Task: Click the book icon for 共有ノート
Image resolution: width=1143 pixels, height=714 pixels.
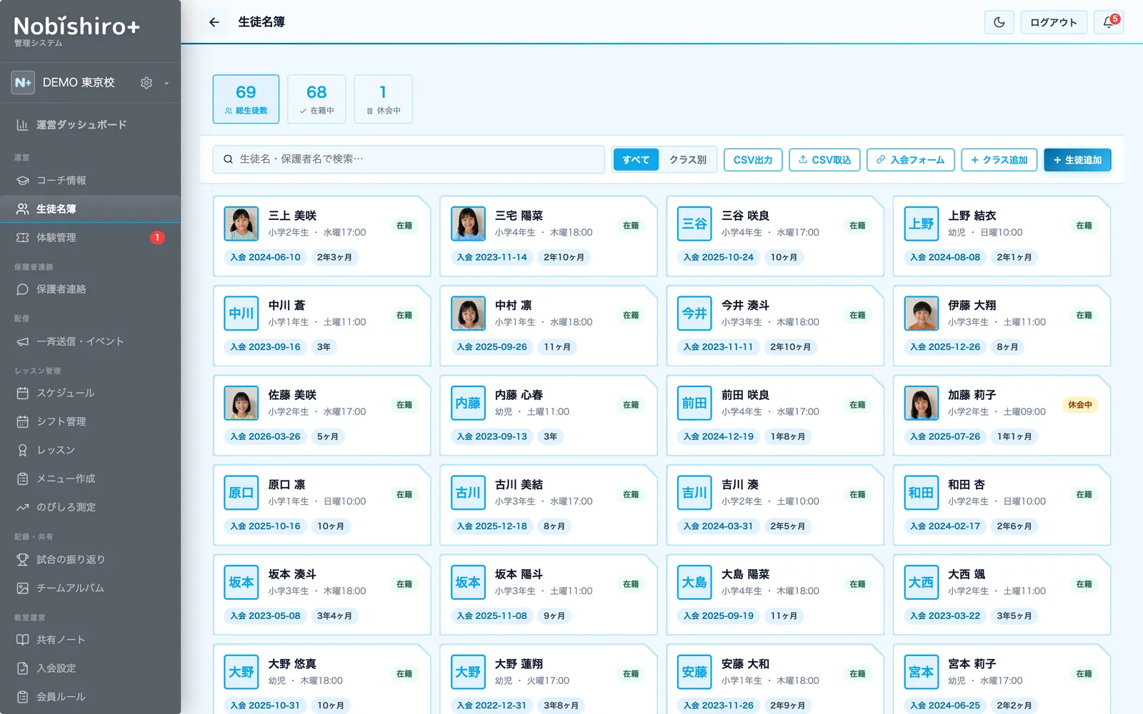Action: pyautogui.click(x=23, y=640)
